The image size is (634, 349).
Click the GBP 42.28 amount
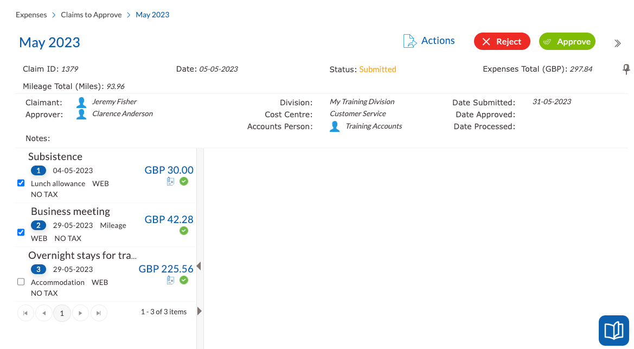click(x=169, y=219)
